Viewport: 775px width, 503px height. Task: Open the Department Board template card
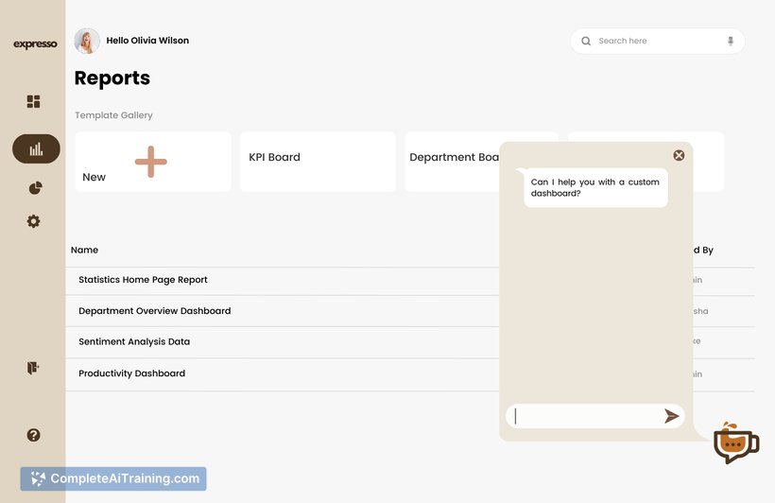452,162
